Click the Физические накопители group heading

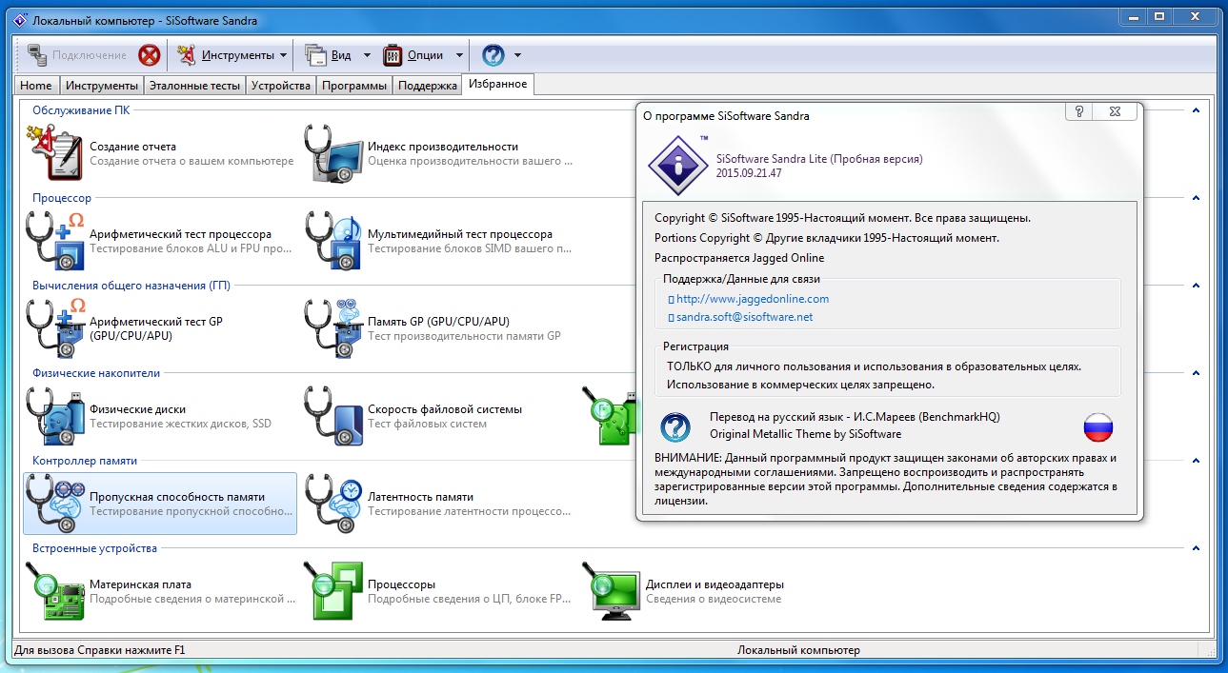(x=96, y=373)
